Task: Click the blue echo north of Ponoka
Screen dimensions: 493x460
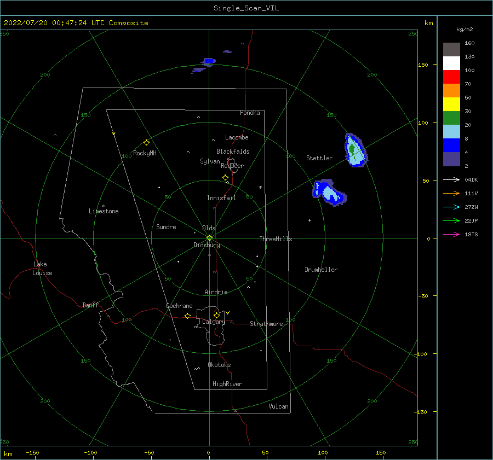Action: (208, 61)
